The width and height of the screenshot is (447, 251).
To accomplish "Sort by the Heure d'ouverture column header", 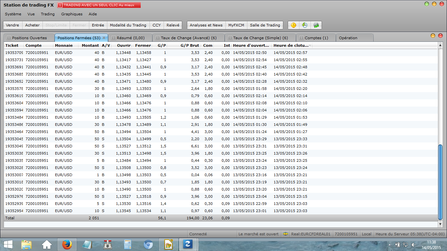I will click(251, 45).
